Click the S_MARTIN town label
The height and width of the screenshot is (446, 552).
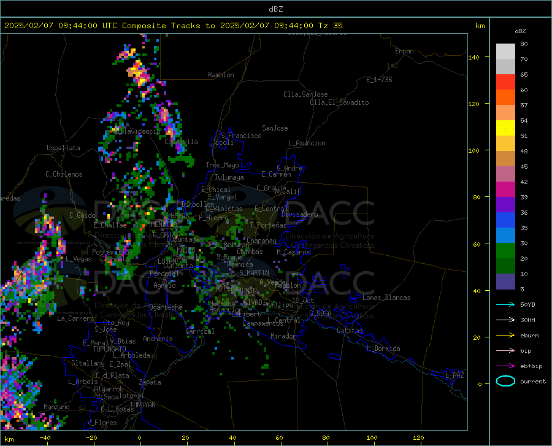[x=254, y=273]
